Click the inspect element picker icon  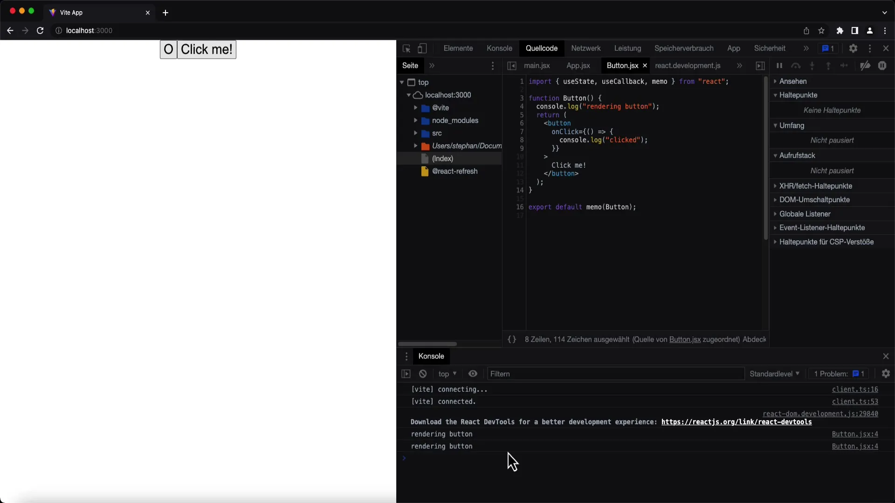click(x=406, y=48)
